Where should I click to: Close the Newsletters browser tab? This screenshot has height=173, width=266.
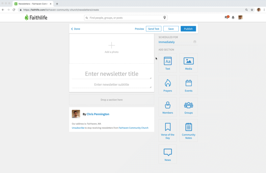pyautogui.click(x=51, y=4)
